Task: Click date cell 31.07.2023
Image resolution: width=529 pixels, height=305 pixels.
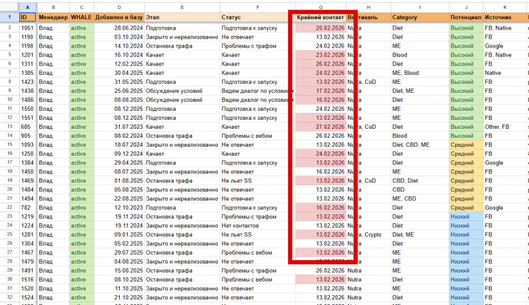Action: (119, 127)
